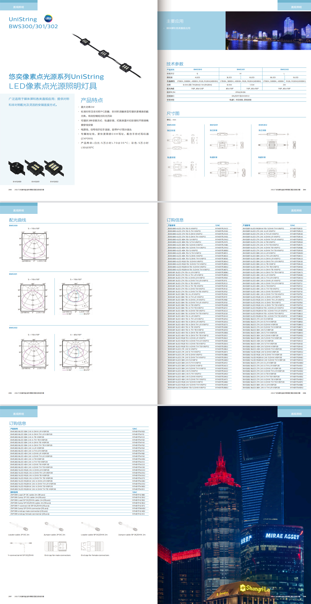Click the End cap for female connectors drawing
311x604 pixels.
92,546
